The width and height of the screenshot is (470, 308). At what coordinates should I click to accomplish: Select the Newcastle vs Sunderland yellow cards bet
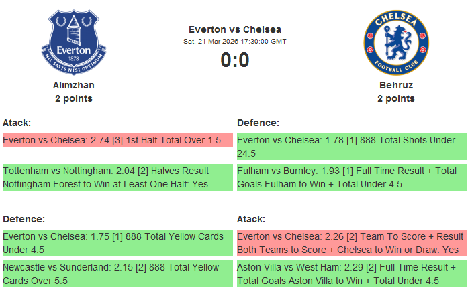[x=117, y=274]
